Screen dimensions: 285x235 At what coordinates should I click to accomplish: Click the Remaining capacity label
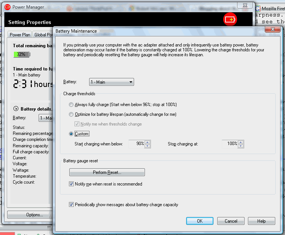(31, 146)
